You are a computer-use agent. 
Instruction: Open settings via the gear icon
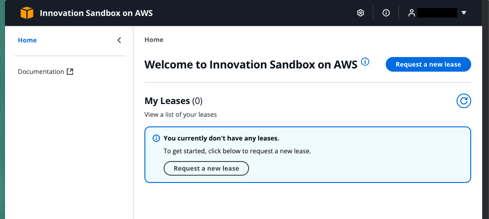pyautogui.click(x=361, y=13)
